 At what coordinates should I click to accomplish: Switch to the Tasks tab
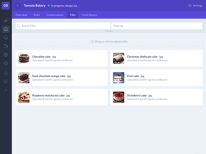[37, 15]
